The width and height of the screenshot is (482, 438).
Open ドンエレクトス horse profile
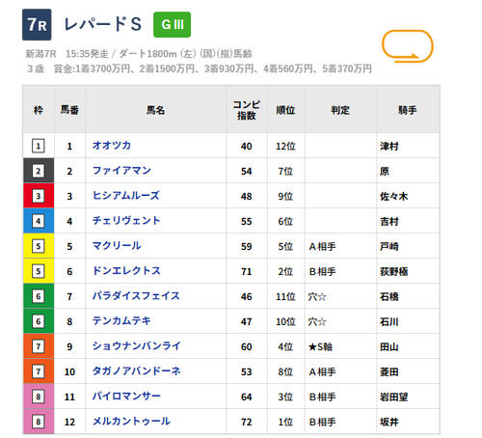tap(126, 271)
